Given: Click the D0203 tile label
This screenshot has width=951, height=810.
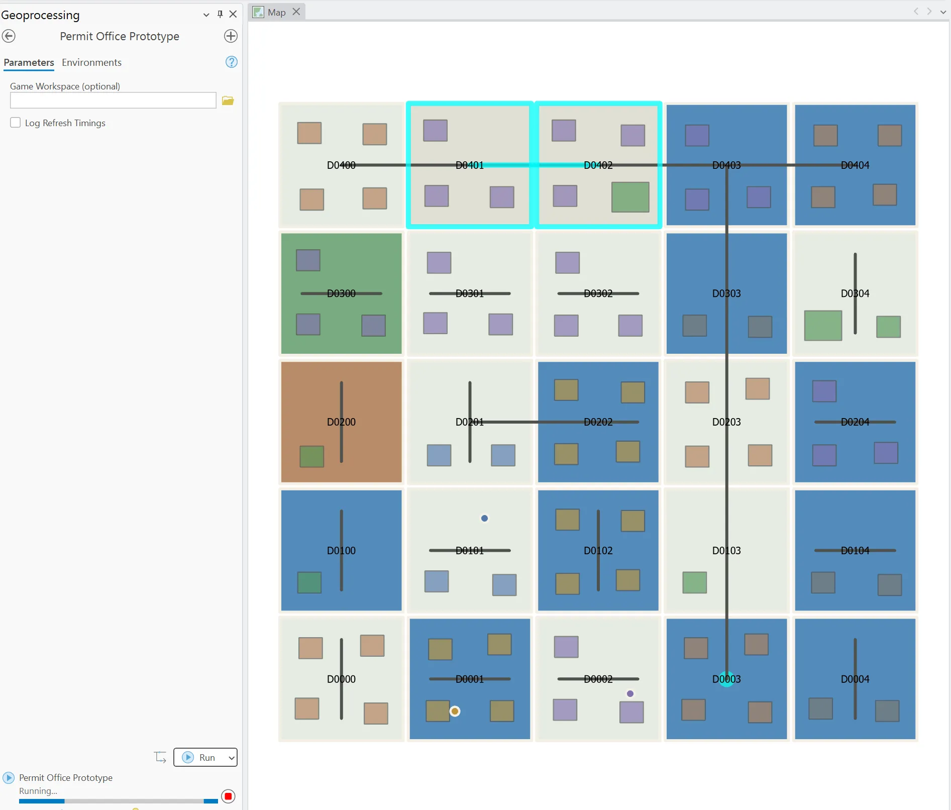Looking at the screenshot, I should coord(726,422).
